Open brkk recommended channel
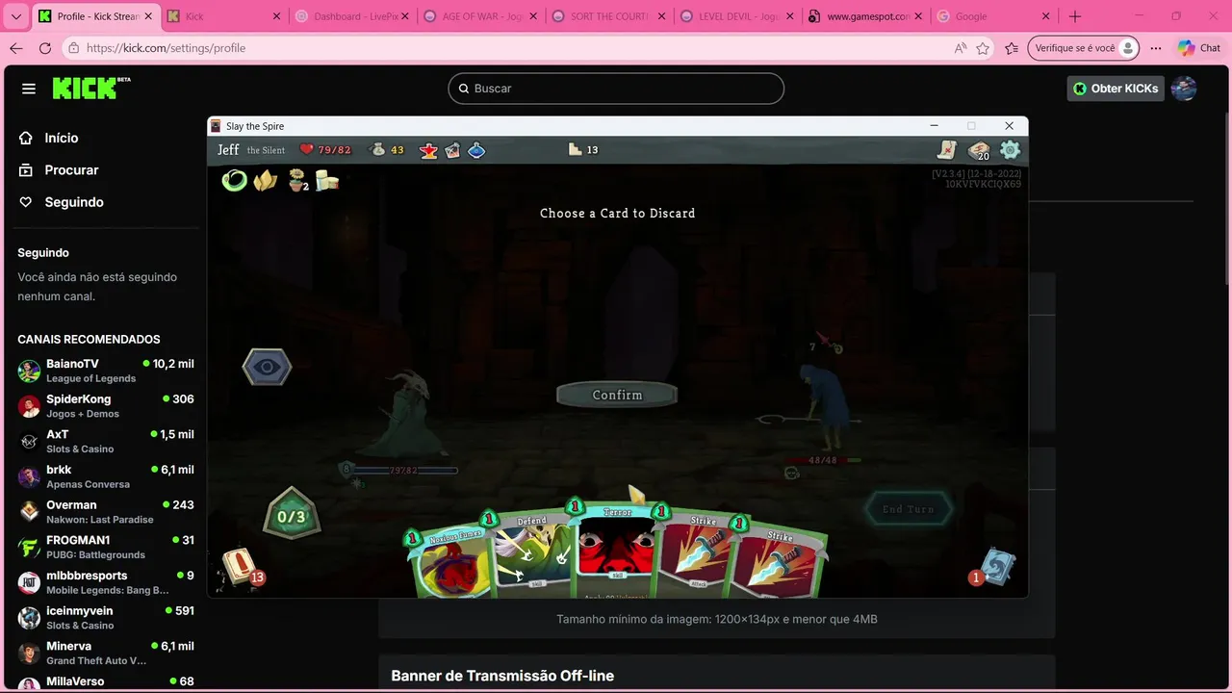The image size is (1232, 693). [x=106, y=476]
